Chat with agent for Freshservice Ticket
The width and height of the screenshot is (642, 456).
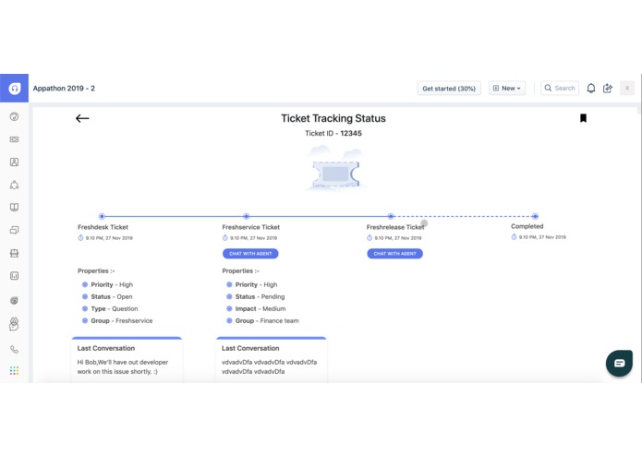tap(250, 254)
